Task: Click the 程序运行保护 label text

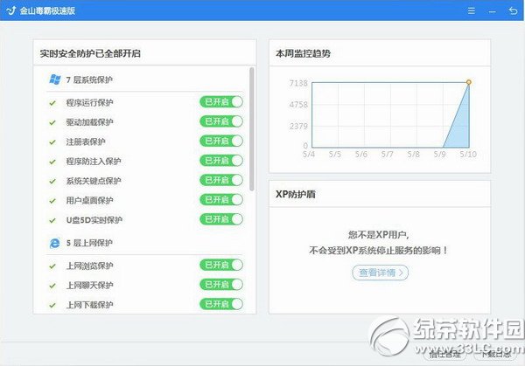Action: click(89, 102)
